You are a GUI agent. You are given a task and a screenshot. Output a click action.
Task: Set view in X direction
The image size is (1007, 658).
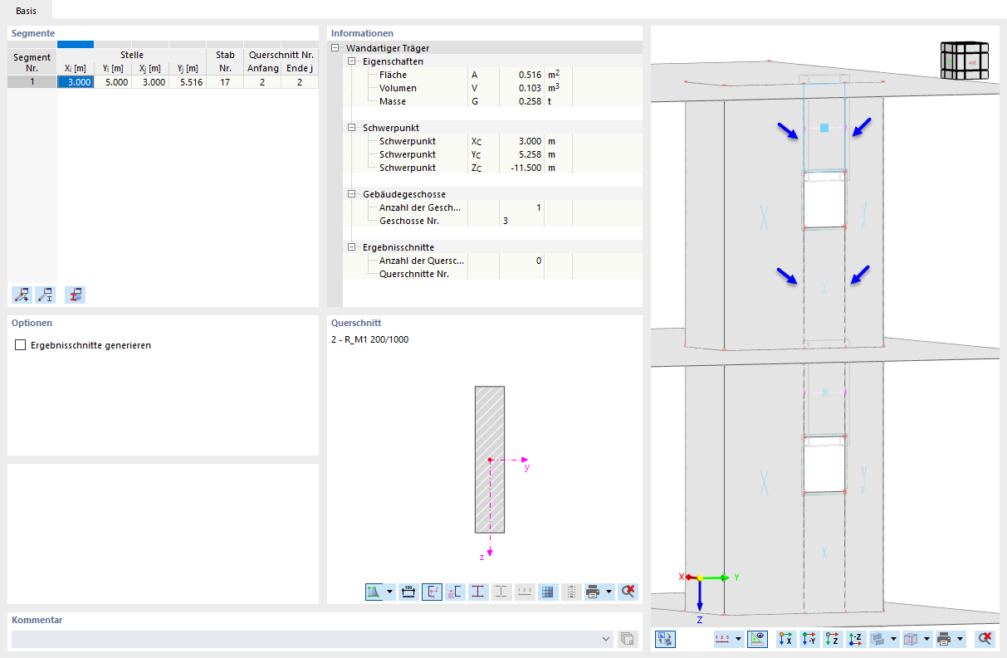(785, 639)
